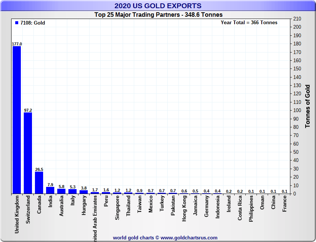Click the Top 25 Major Trading Partners subtitle
This screenshot has width=316, height=242.
click(158, 15)
